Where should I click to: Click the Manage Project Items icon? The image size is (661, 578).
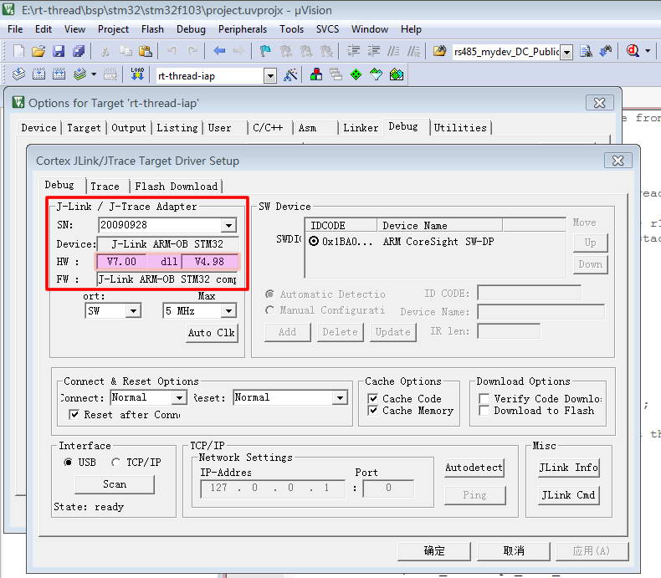(316, 74)
